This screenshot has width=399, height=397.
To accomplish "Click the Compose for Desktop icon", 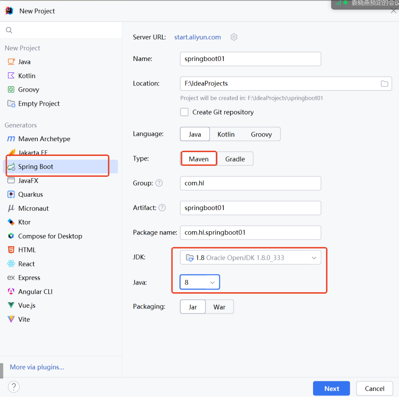I will 11,236.
